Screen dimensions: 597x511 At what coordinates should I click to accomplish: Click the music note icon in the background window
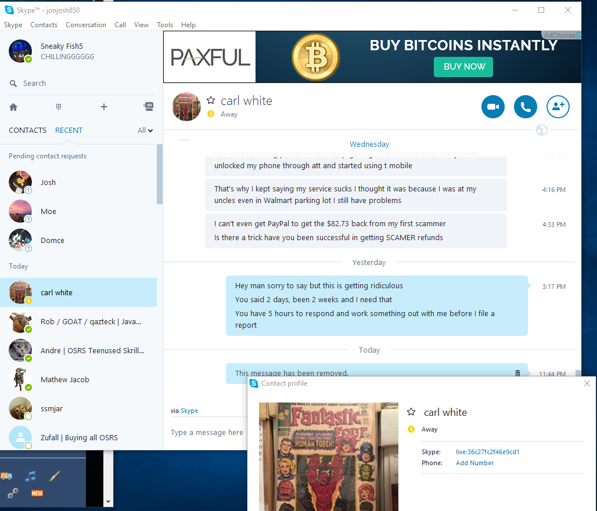(30, 476)
